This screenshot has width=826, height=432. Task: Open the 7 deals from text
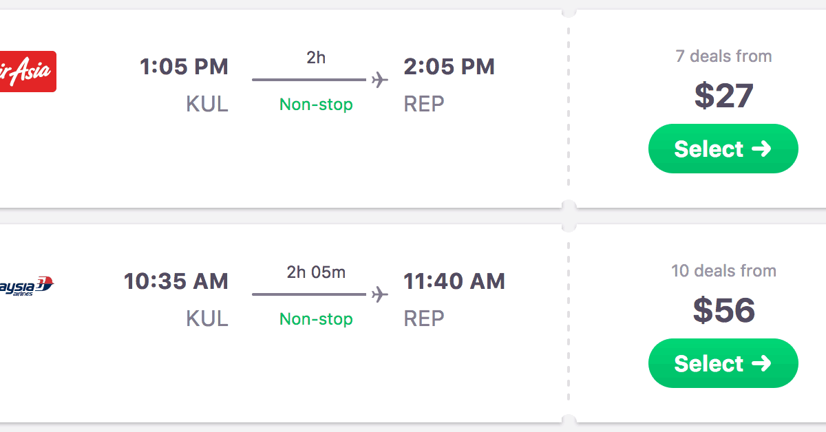pyautogui.click(x=723, y=56)
